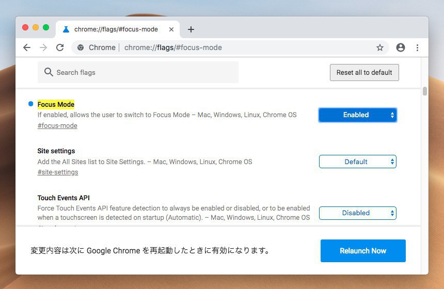
Task: Click the Site settings heading
Action: click(56, 151)
